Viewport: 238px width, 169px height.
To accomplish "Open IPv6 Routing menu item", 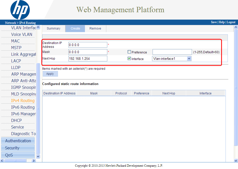I will (x=23, y=107).
